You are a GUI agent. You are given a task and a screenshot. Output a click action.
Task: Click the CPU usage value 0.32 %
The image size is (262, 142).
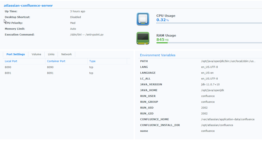click(163, 20)
